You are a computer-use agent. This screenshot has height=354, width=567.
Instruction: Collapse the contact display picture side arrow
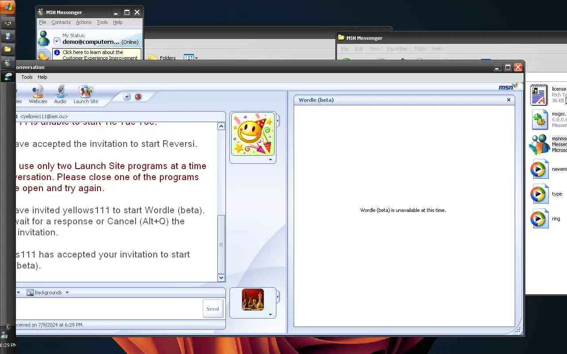tap(278, 120)
